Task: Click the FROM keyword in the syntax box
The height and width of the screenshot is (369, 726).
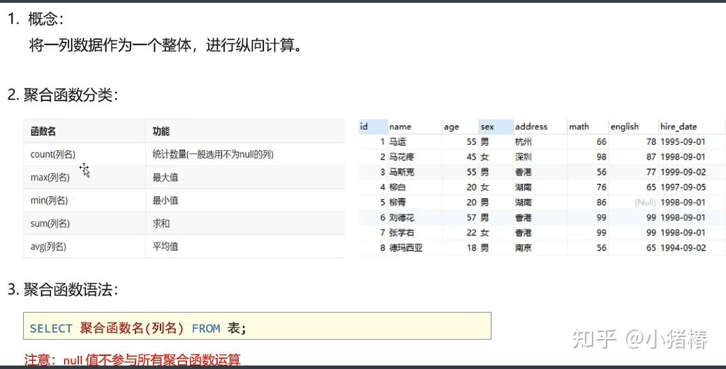Action: 206,329
